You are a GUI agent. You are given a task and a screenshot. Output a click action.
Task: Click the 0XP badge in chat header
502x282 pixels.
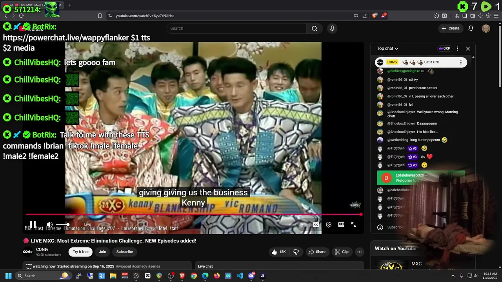tap(444, 49)
